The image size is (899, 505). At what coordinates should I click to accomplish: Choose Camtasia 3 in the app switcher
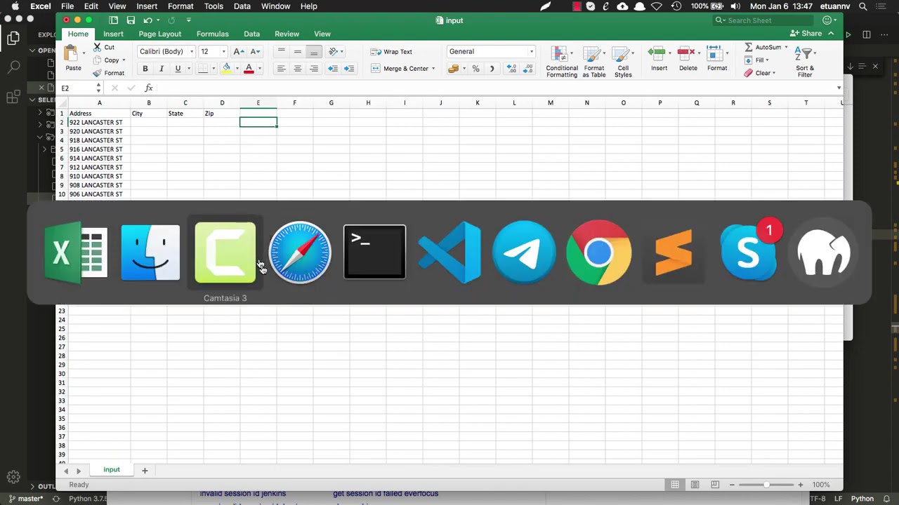tap(225, 252)
